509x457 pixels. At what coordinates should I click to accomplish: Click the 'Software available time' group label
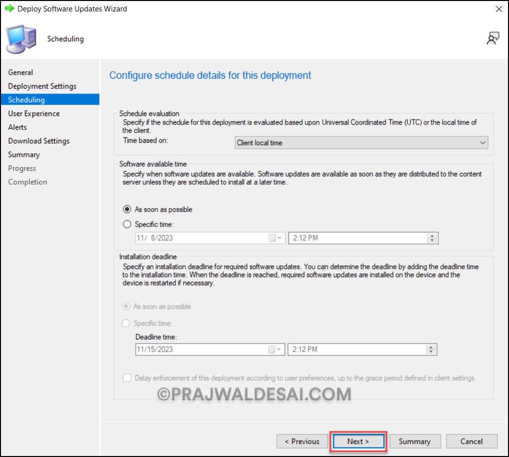click(x=153, y=164)
